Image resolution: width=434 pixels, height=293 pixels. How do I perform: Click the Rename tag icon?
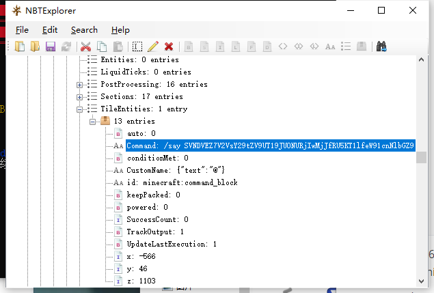[137, 46]
